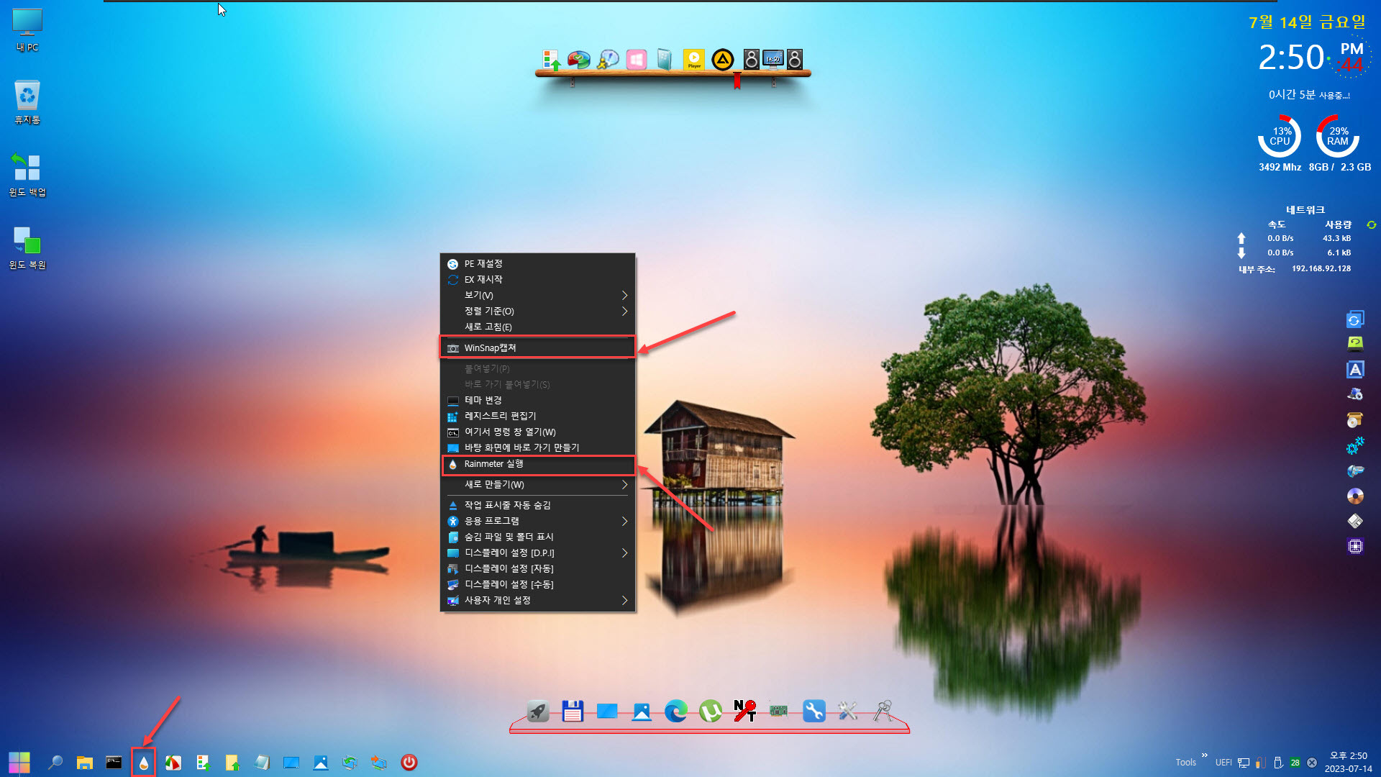Screen dimensions: 1381x777
Task: Choose 여기서 명령 창 열기(W)
Action: click(537, 432)
